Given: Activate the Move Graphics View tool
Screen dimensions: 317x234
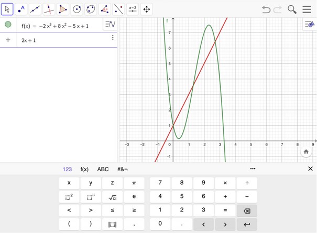Looking at the screenshot, I should point(147,9).
